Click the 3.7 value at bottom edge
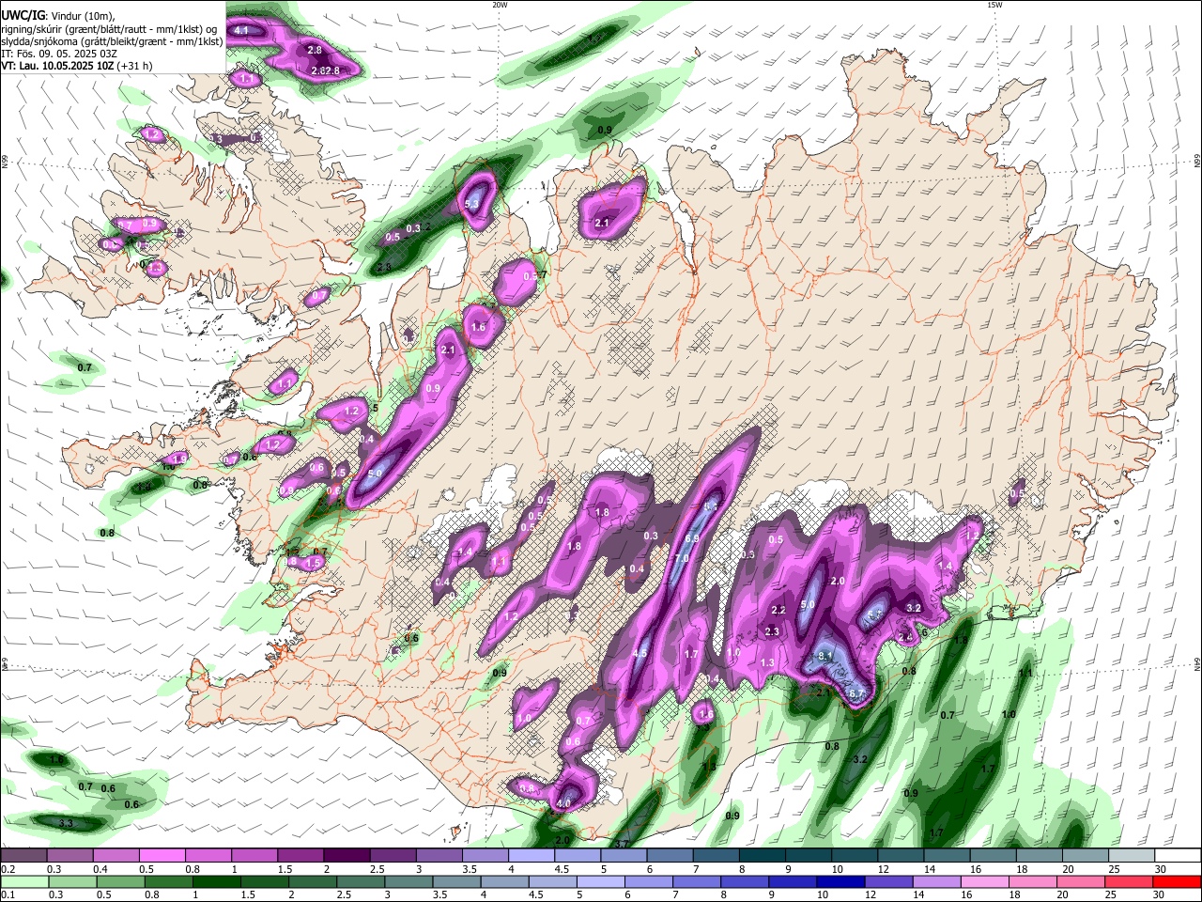 click(621, 845)
